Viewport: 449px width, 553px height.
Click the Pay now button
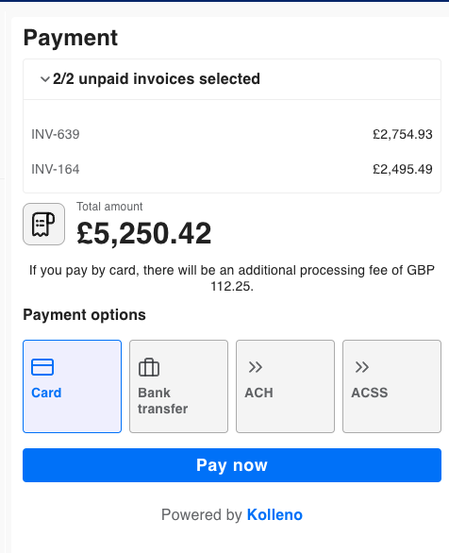pos(232,465)
